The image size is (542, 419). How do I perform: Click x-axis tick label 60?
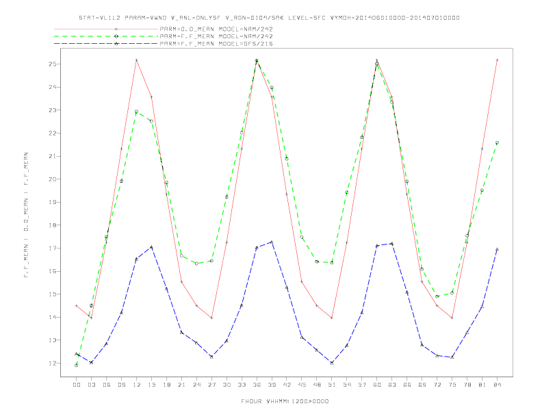click(377, 385)
